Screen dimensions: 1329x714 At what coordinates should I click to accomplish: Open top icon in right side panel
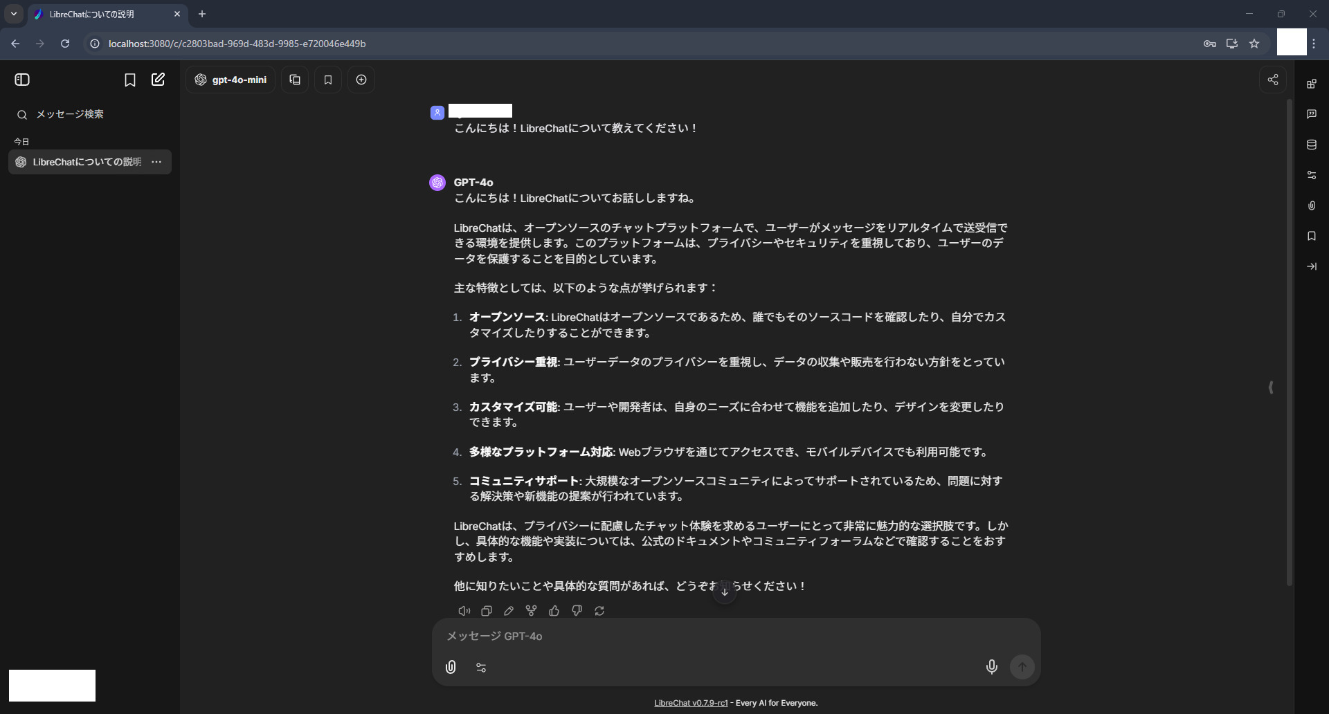[1312, 84]
